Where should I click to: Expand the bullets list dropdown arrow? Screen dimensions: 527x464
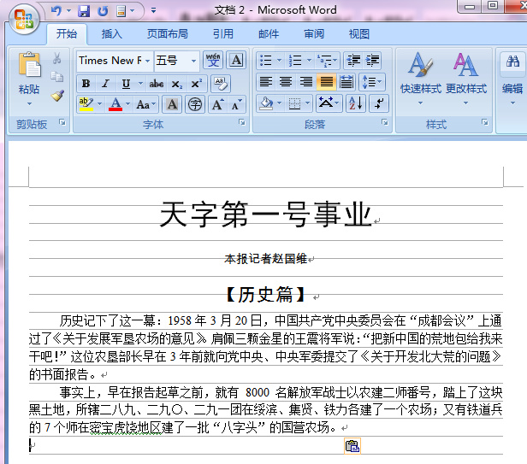[279, 61]
